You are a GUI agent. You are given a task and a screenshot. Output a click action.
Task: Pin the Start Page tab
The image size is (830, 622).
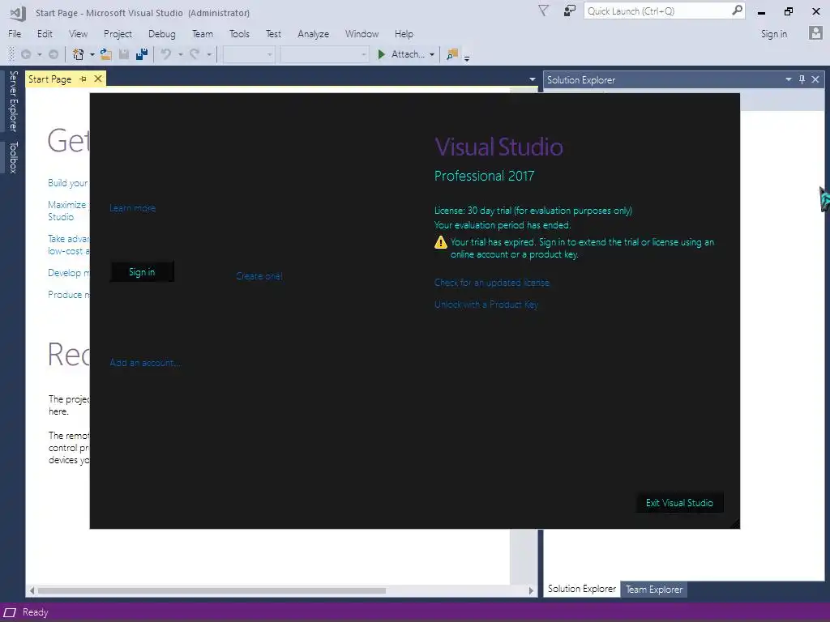(83, 79)
